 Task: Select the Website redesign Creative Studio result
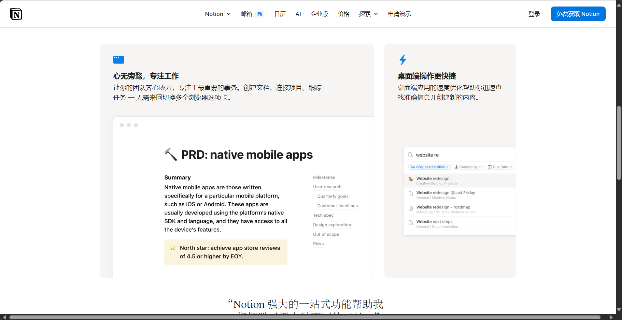tap(459, 181)
